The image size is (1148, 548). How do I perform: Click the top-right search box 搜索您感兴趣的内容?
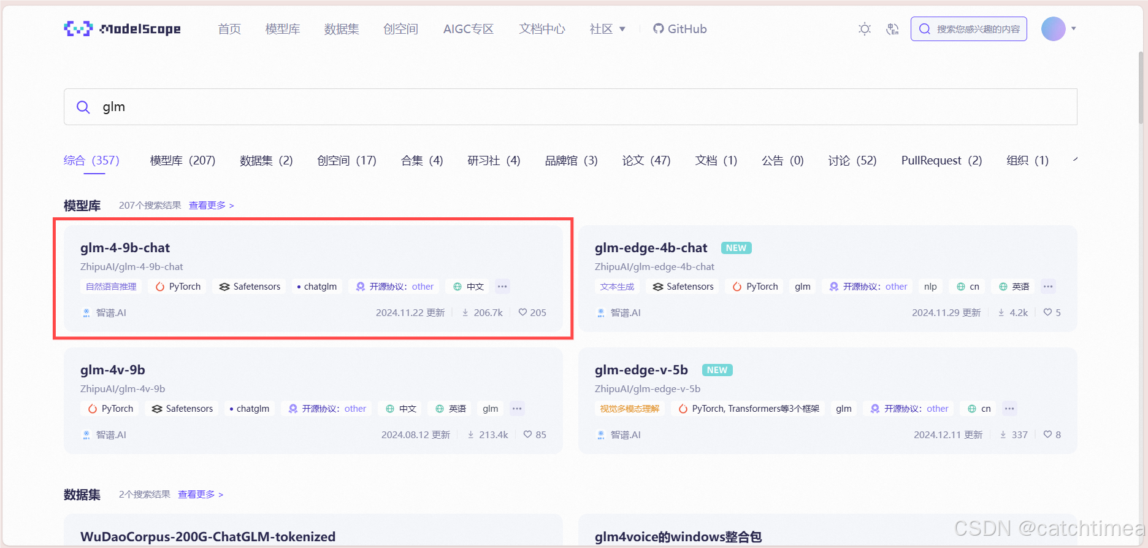tap(969, 29)
